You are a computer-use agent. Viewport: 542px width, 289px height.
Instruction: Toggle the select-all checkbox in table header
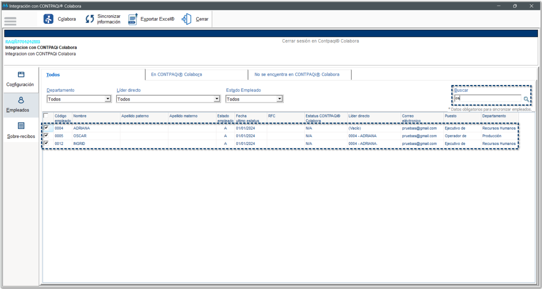pos(46,115)
